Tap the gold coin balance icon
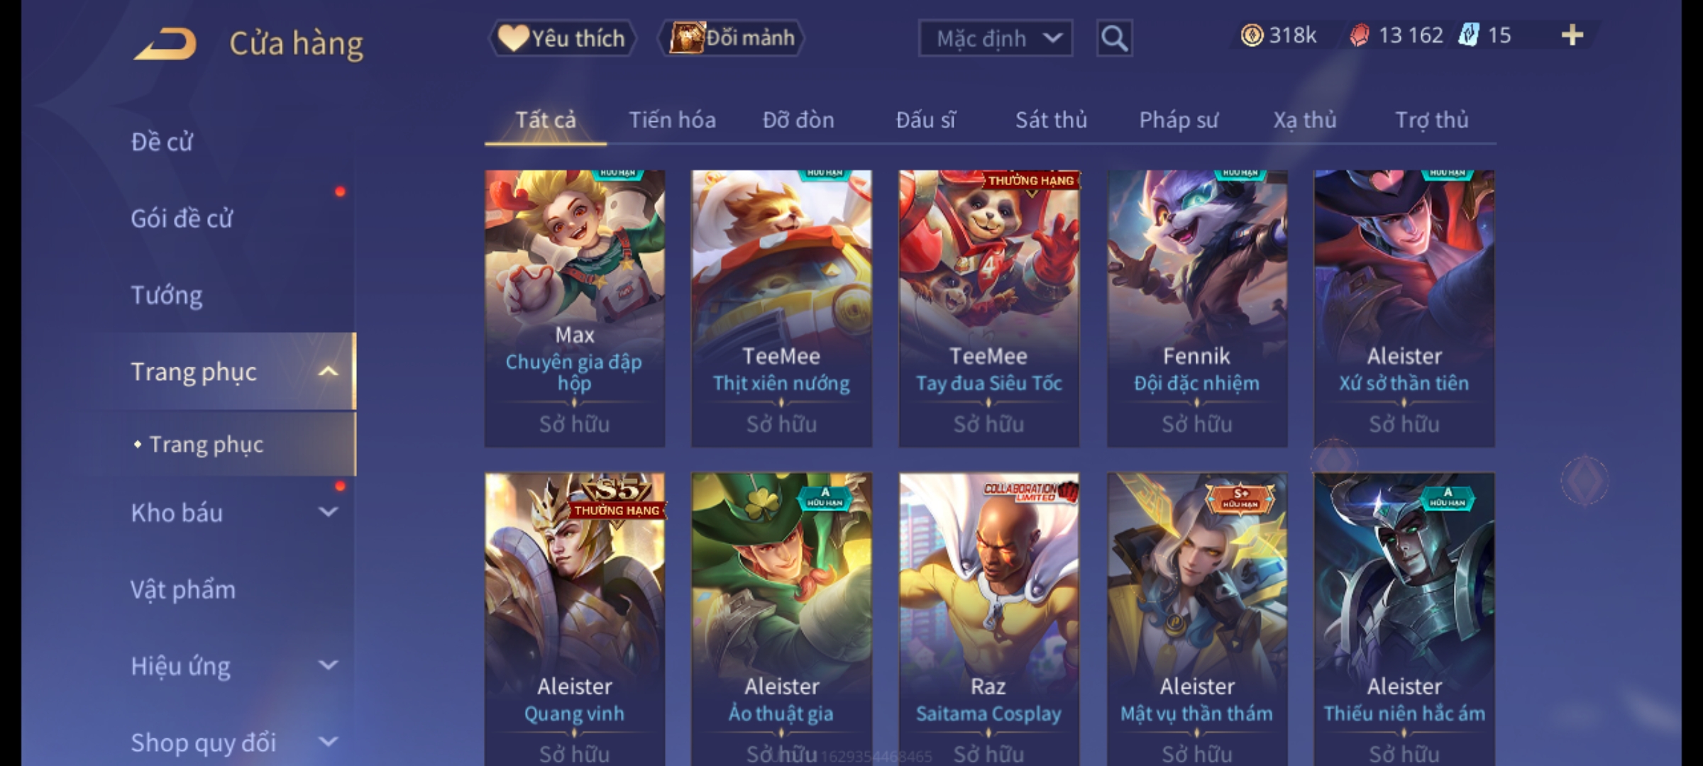Image resolution: width=1703 pixels, height=766 pixels. [1252, 35]
